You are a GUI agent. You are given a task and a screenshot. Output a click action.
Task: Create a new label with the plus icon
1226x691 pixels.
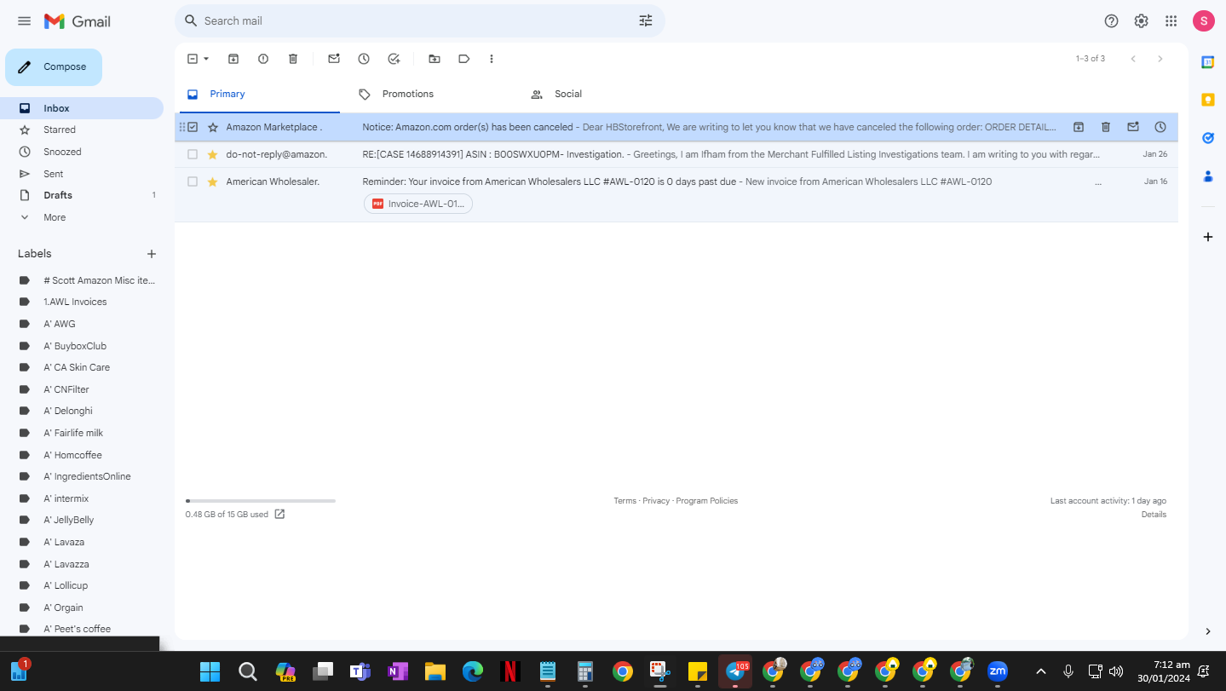[x=152, y=254]
